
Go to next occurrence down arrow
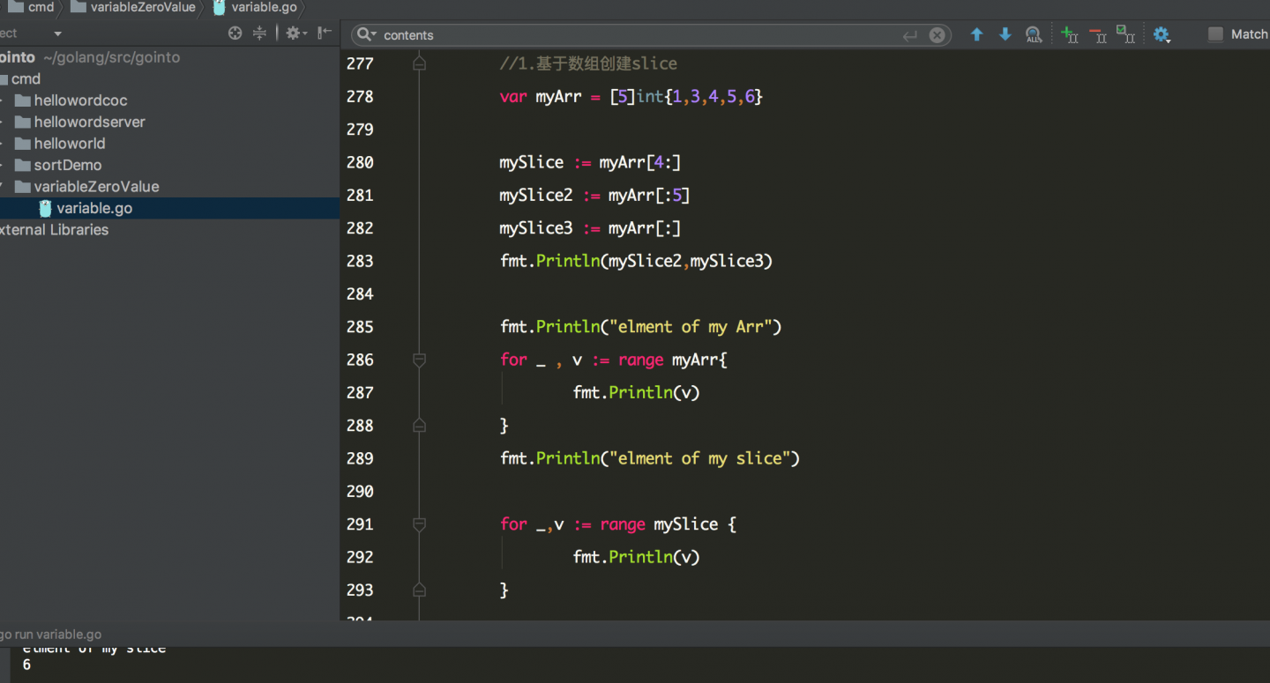pos(1005,34)
